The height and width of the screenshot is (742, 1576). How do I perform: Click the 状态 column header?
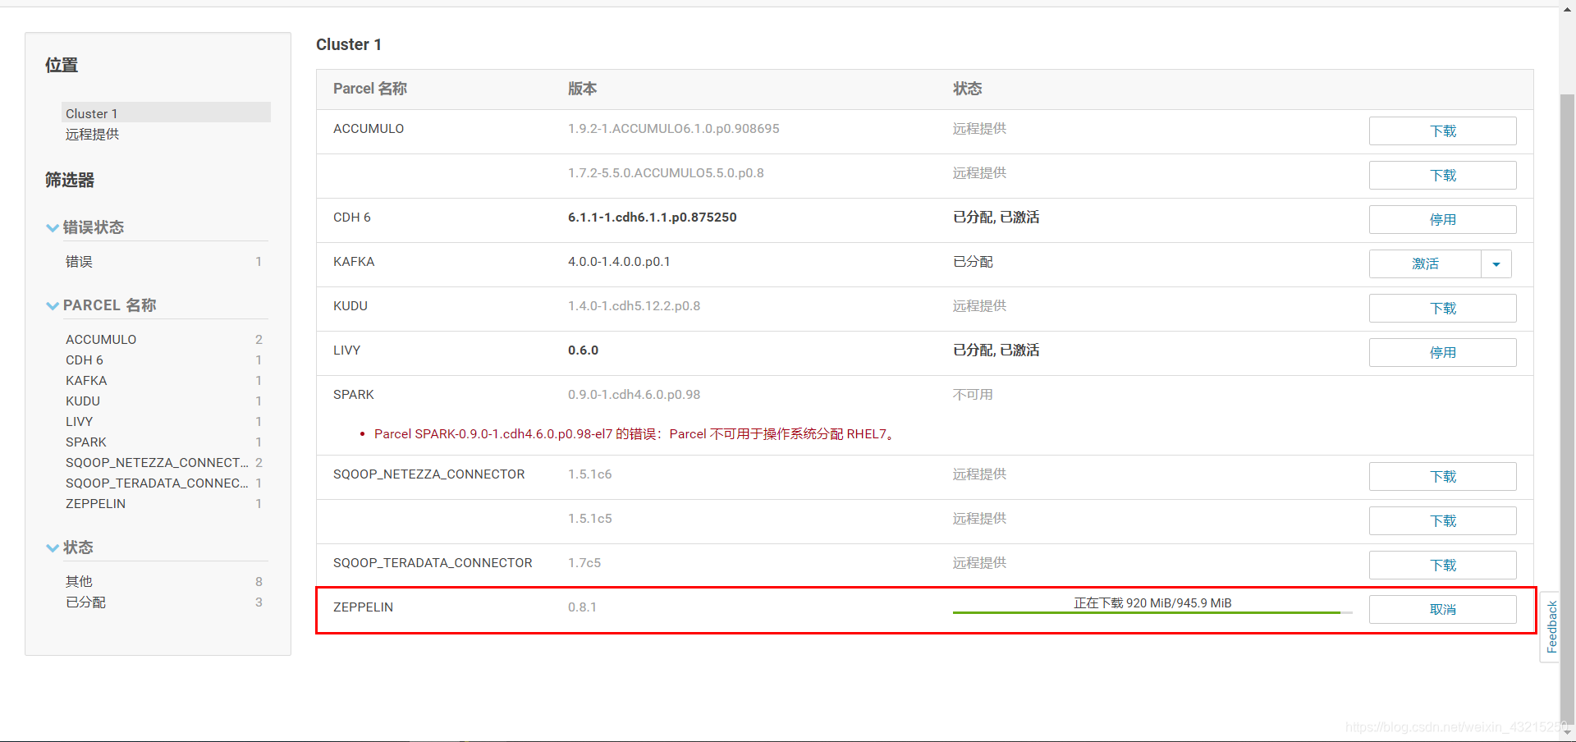(x=967, y=89)
